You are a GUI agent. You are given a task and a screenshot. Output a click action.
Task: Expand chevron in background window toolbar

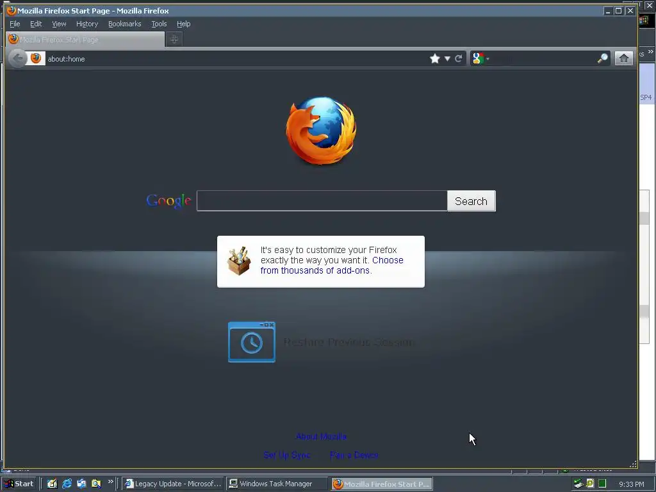pyautogui.click(x=651, y=51)
